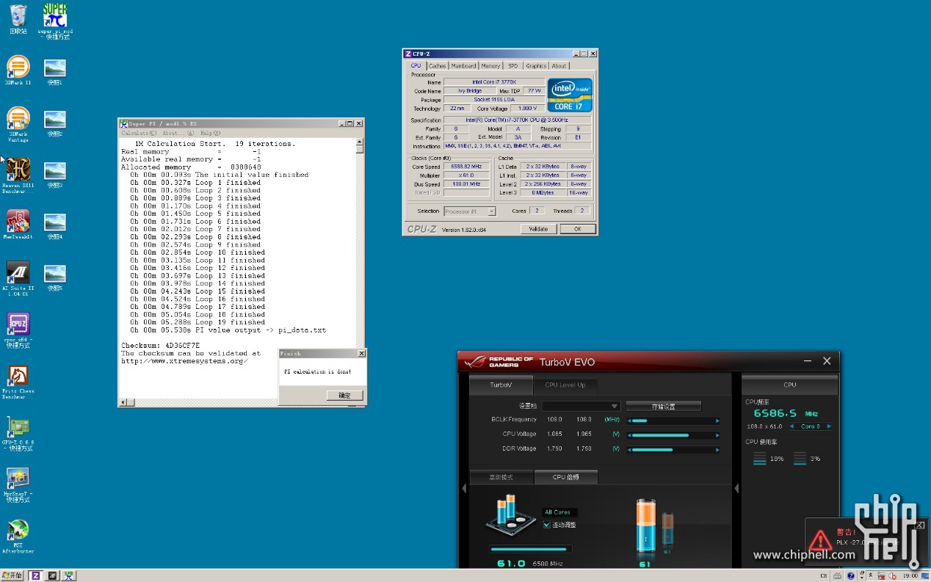Select the Memory tab in CPU-Z
The image size is (931, 582).
click(490, 66)
